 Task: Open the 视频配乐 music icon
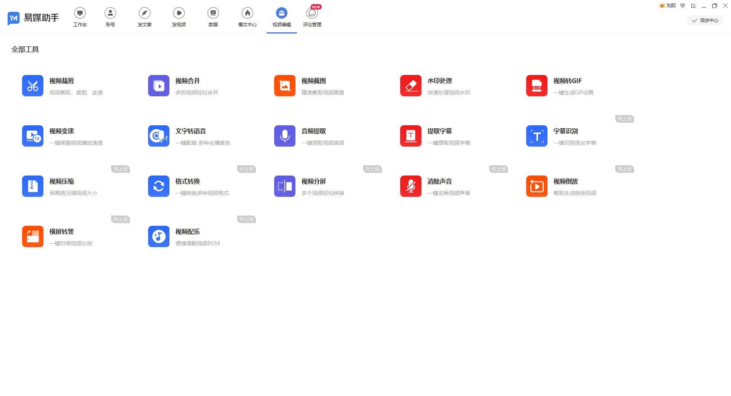click(159, 236)
